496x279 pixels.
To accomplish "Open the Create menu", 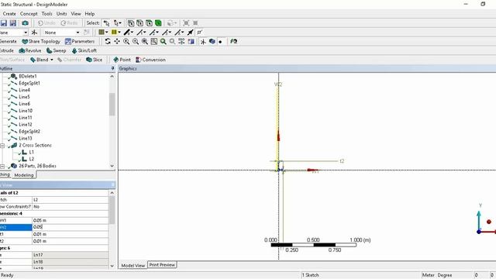I will 9,14.
